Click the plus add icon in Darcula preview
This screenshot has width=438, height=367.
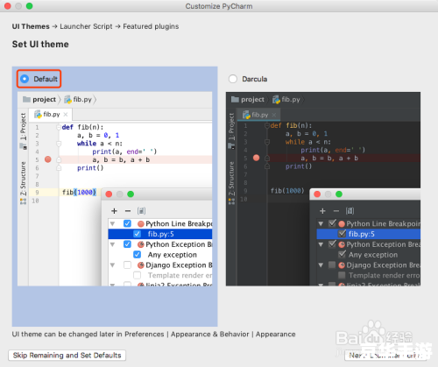pyautogui.click(x=322, y=211)
